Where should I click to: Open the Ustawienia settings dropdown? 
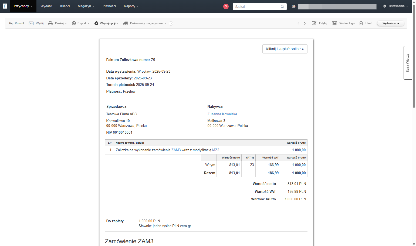(395, 6)
